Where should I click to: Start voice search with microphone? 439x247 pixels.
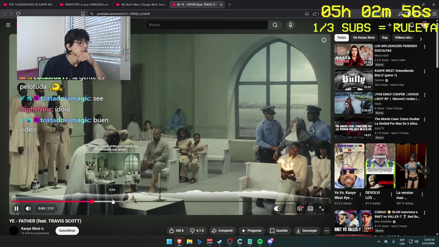pos(290,25)
